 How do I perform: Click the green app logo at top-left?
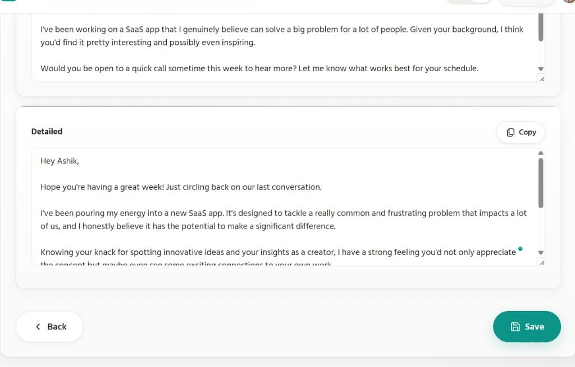click(x=8, y=1)
